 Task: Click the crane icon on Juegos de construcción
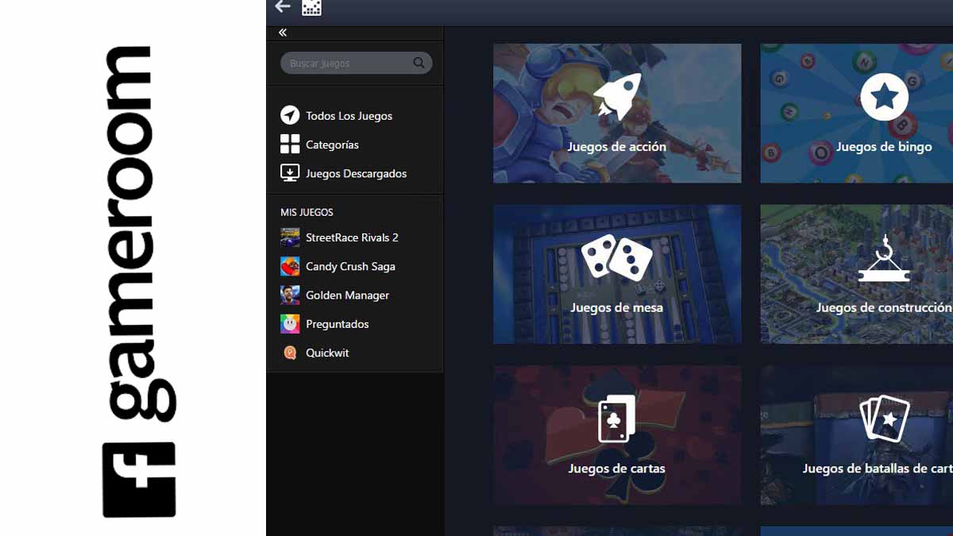click(884, 259)
